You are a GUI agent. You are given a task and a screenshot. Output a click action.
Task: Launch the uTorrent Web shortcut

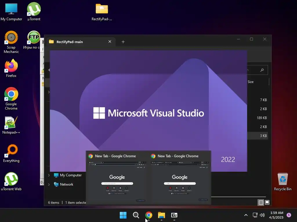(11, 182)
